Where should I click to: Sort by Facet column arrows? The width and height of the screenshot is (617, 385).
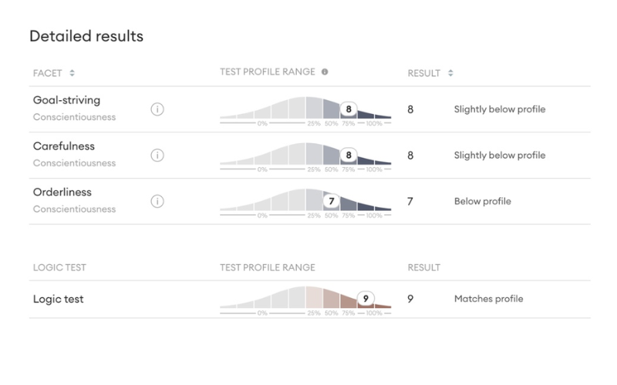[72, 73]
